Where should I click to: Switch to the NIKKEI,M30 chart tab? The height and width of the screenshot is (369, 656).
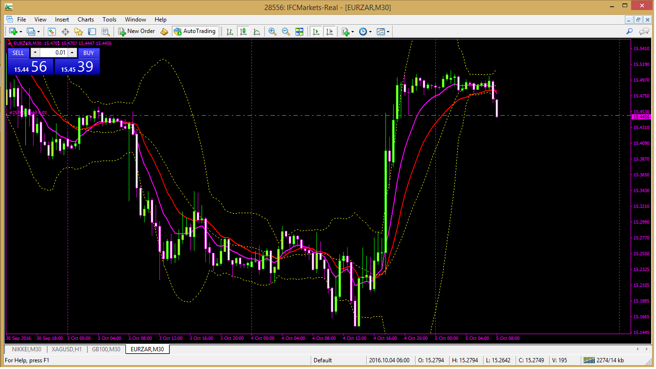coord(26,349)
